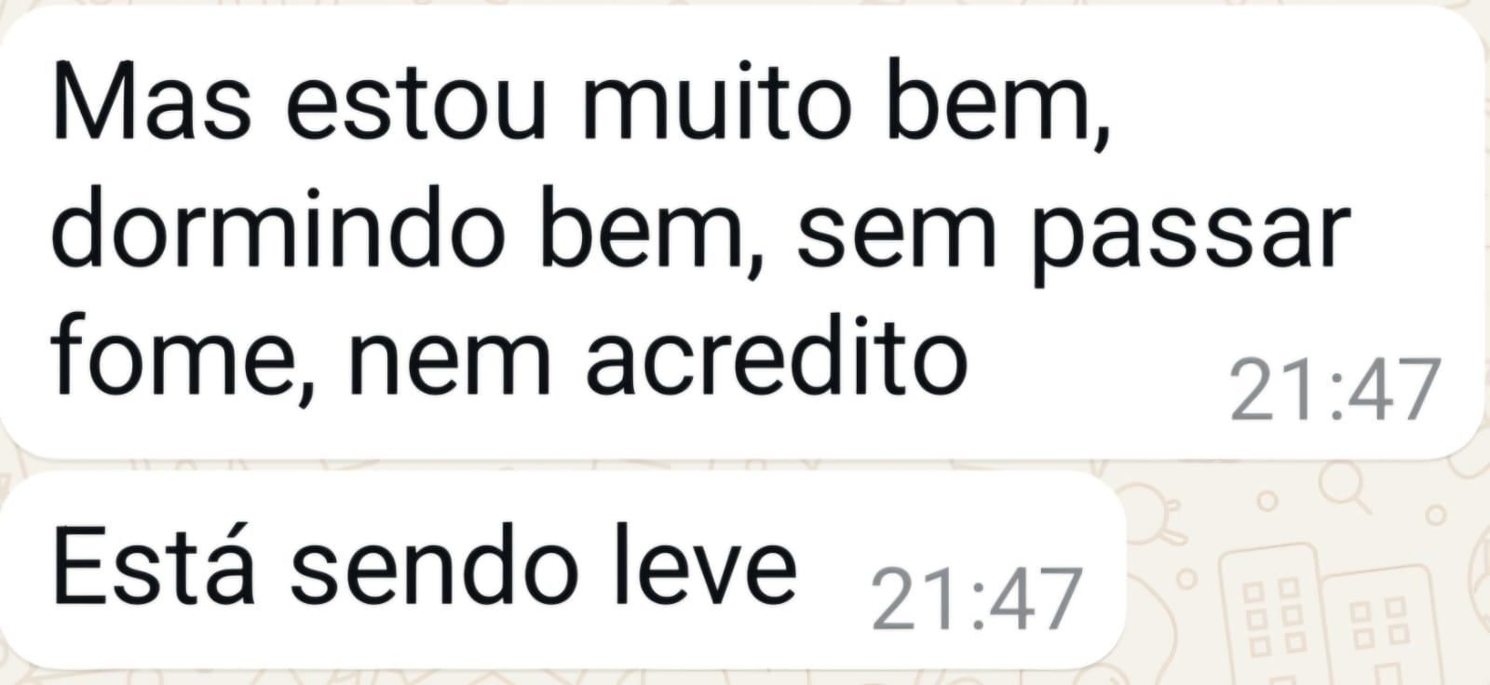
Task: Select the message starting 'Mas estou muito bem'
Action: click(x=742, y=233)
